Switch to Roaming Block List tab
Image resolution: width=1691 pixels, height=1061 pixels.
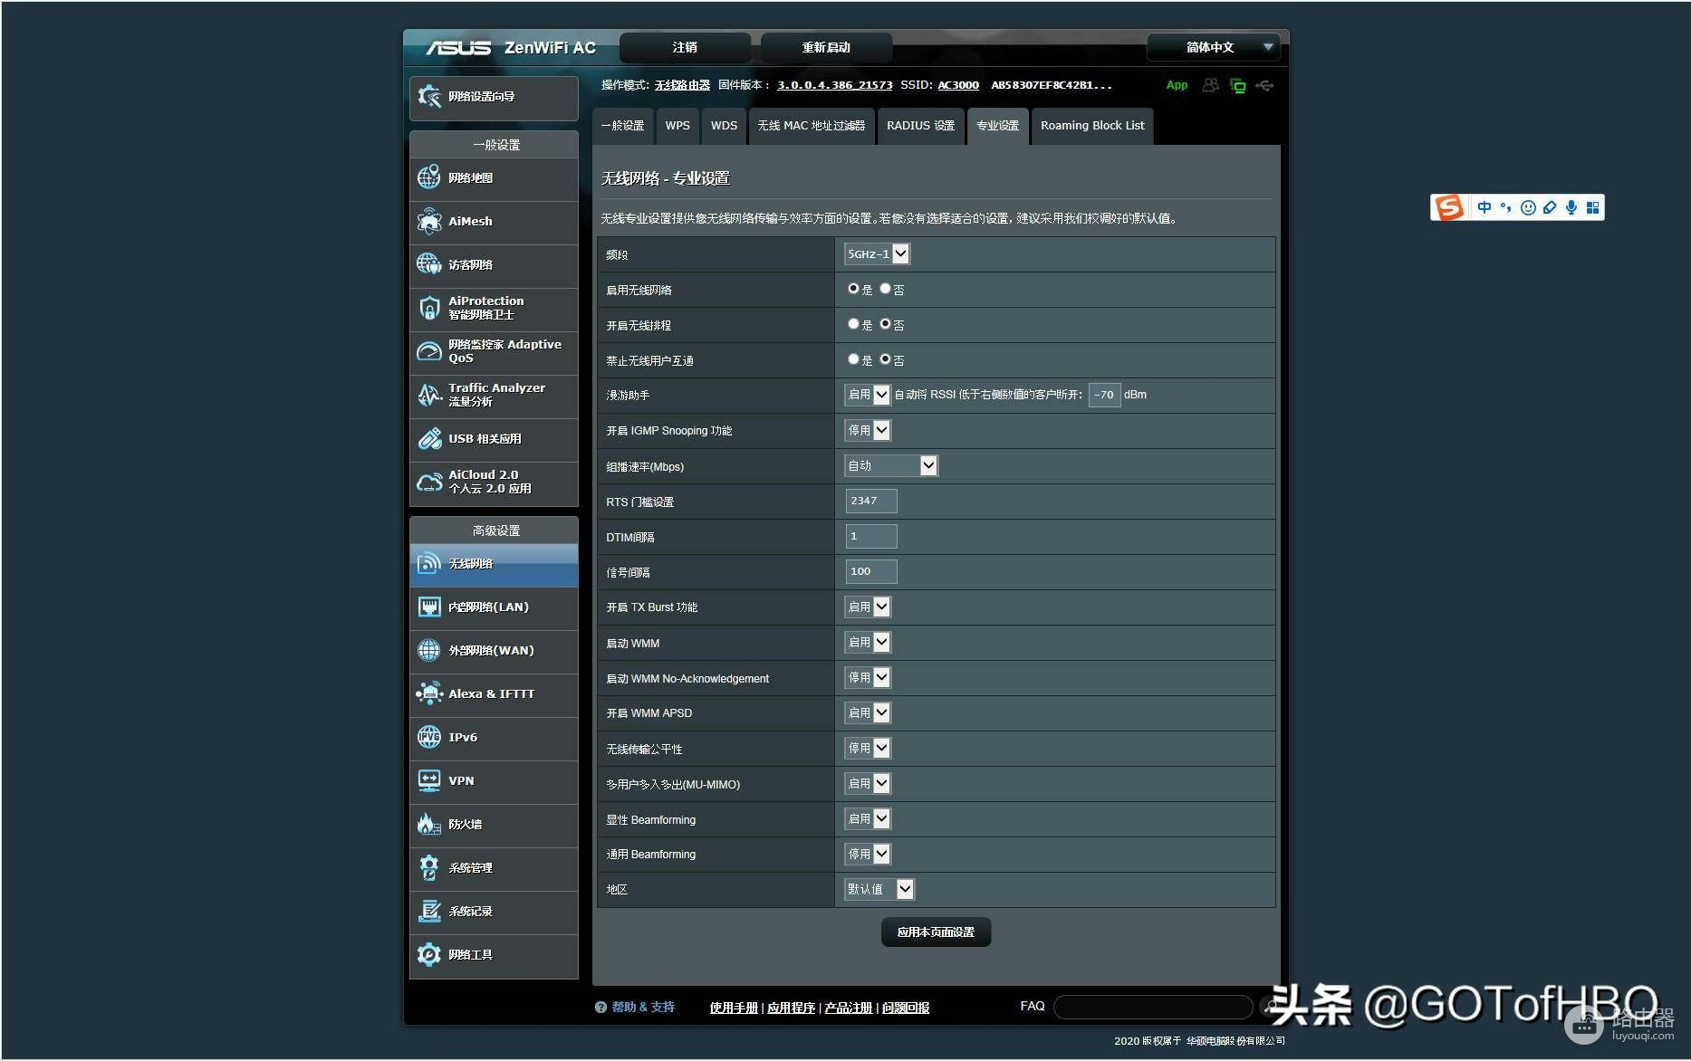[x=1091, y=126]
